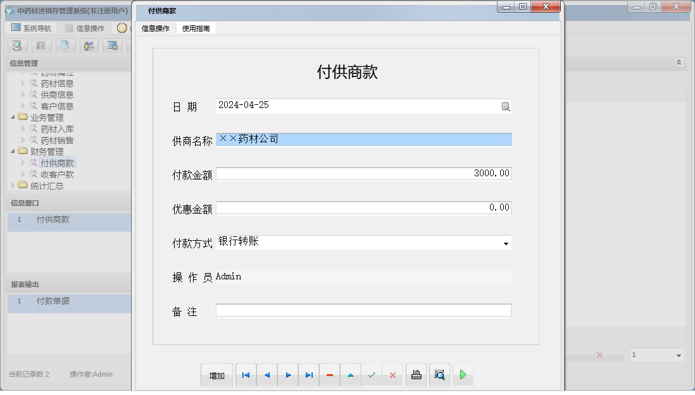The width and height of the screenshot is (695, 395).
Task: Open print preview with magnifier icon
Action: 439,374
